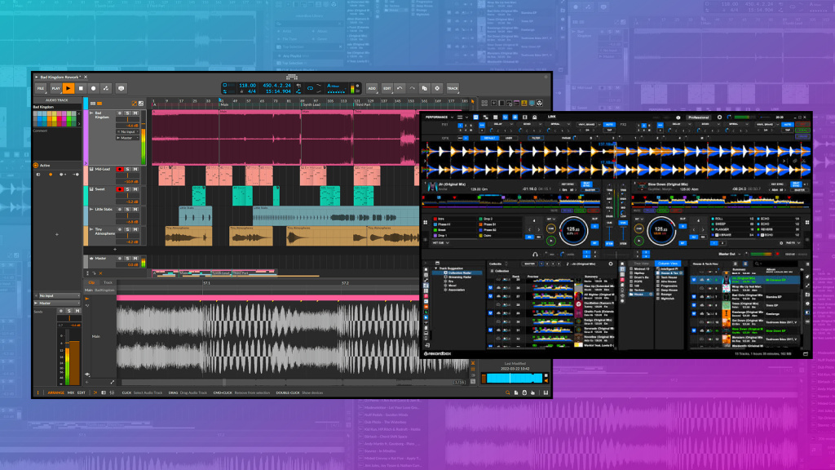Collapse the Track Suggestion tree node
Image resolution: width=835 pixels, height=470 pixels.
[x=436, y=268]
